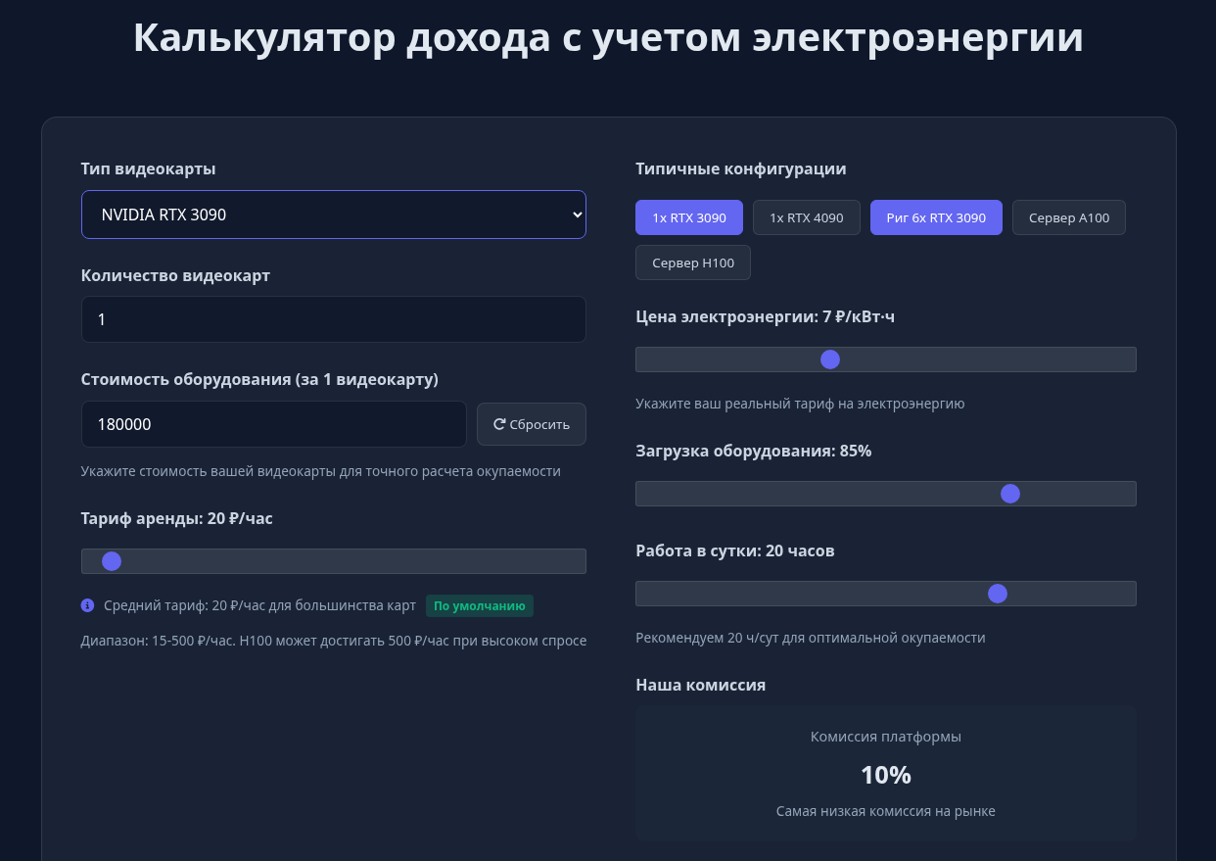Open the 'Тип видеокарты' dropdown
This screenshot has width=1216, height=861.
(333, 215)
